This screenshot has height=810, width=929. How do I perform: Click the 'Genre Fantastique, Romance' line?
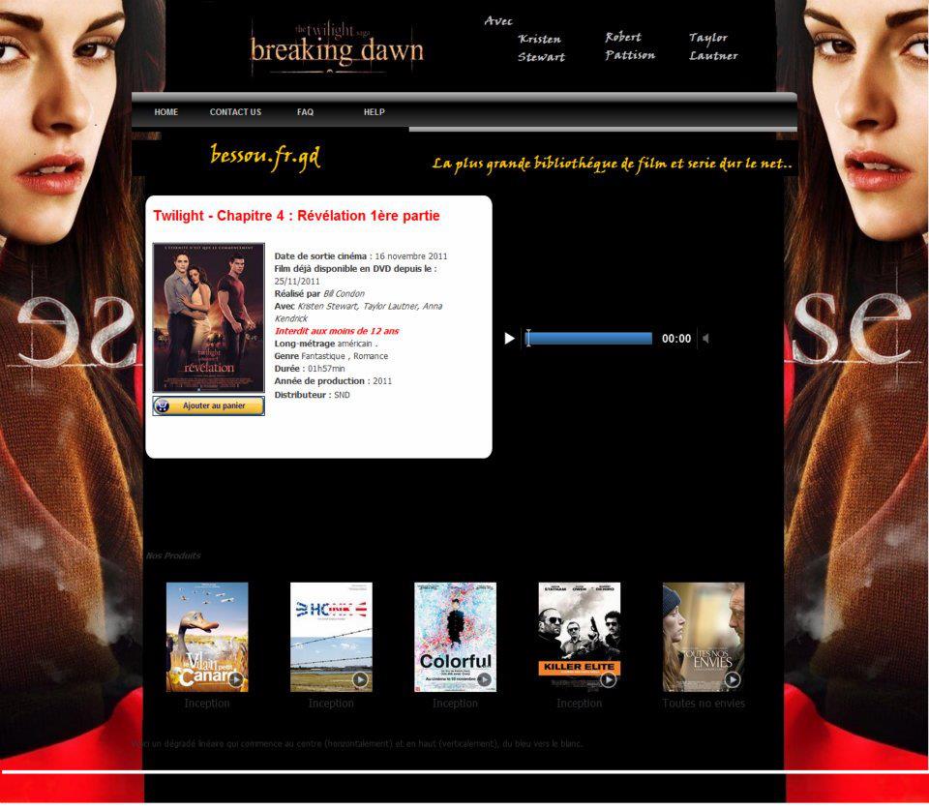331,356
